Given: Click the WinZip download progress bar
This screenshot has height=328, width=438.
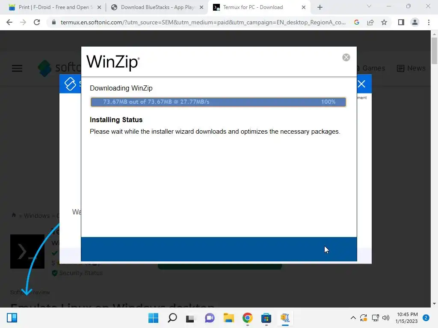Looking at the screenshot, I should (218, 102).
